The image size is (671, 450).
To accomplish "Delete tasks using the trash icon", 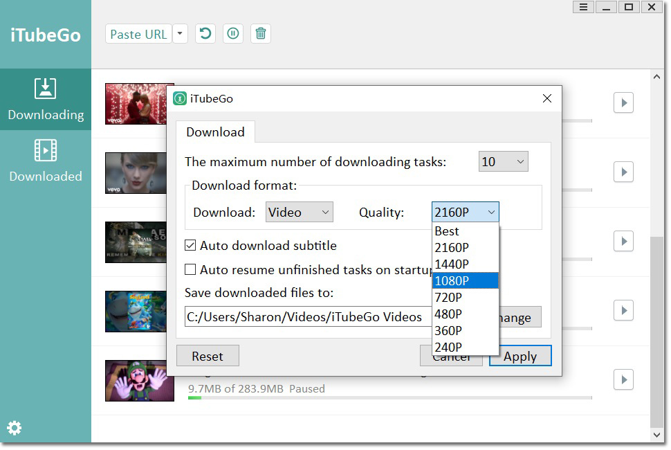I will click(261, 33).
